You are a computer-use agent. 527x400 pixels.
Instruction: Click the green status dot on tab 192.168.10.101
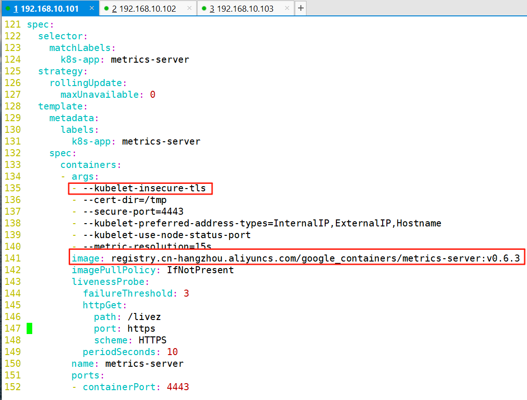coord(8,8)
